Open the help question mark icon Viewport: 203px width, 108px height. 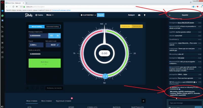point(32,88)
